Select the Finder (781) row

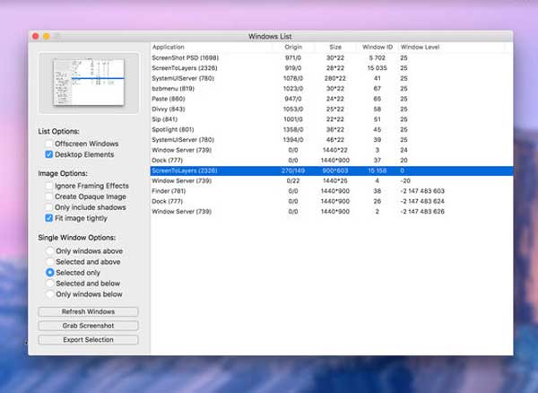pyautogui.click(x=332, y=191)
